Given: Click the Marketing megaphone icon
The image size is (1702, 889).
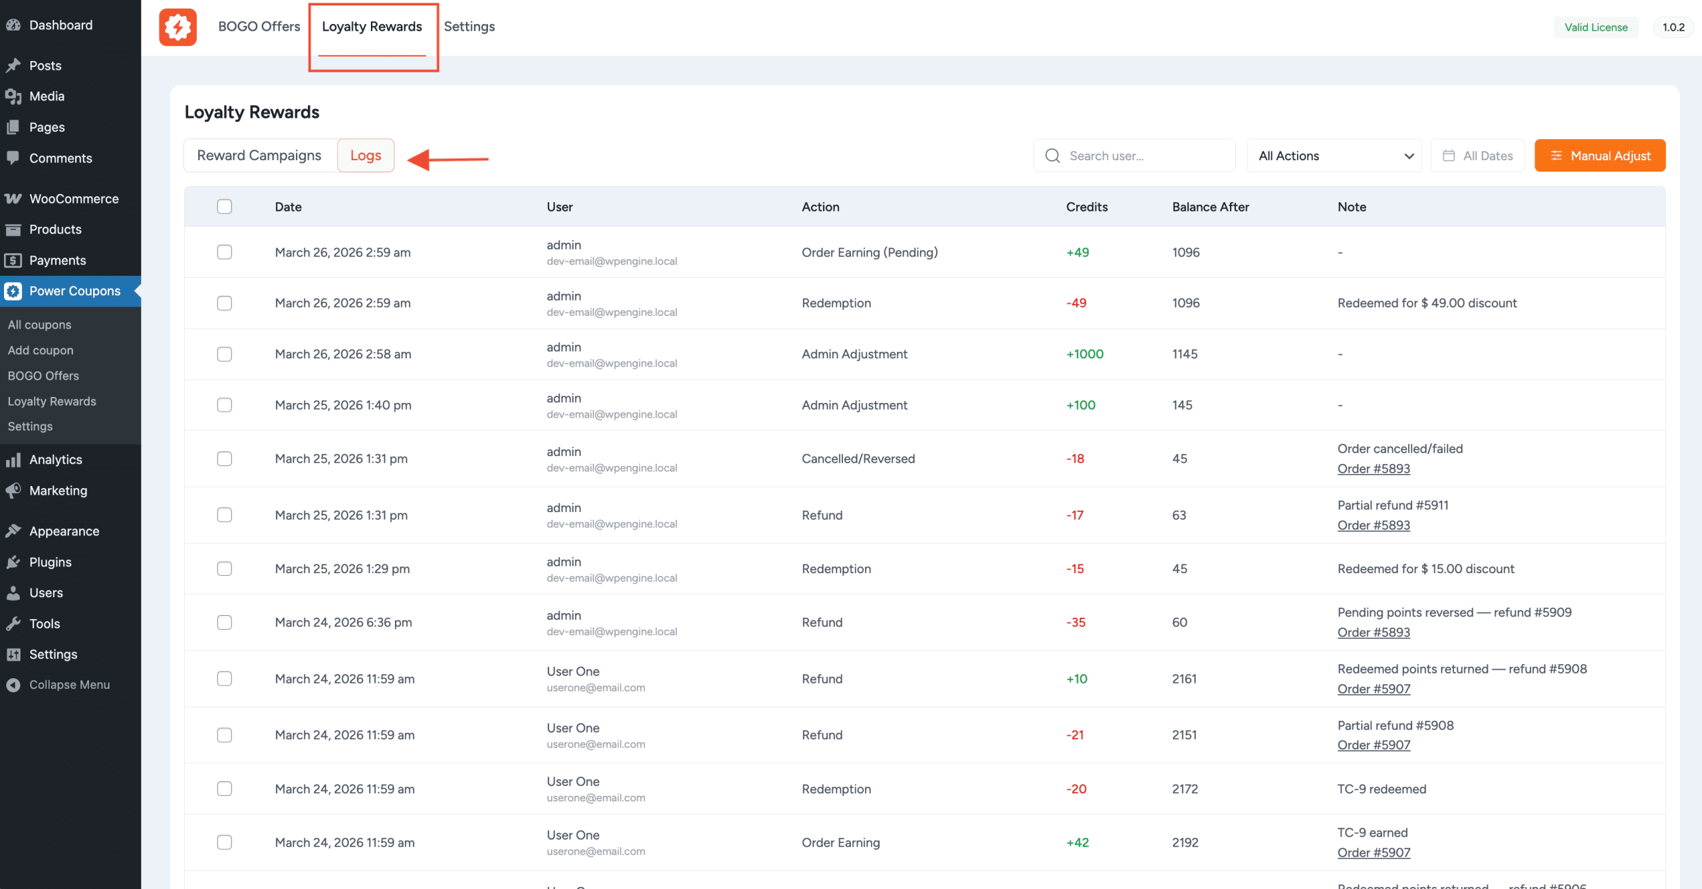Looking at the screenshot, I should [14, 491].
